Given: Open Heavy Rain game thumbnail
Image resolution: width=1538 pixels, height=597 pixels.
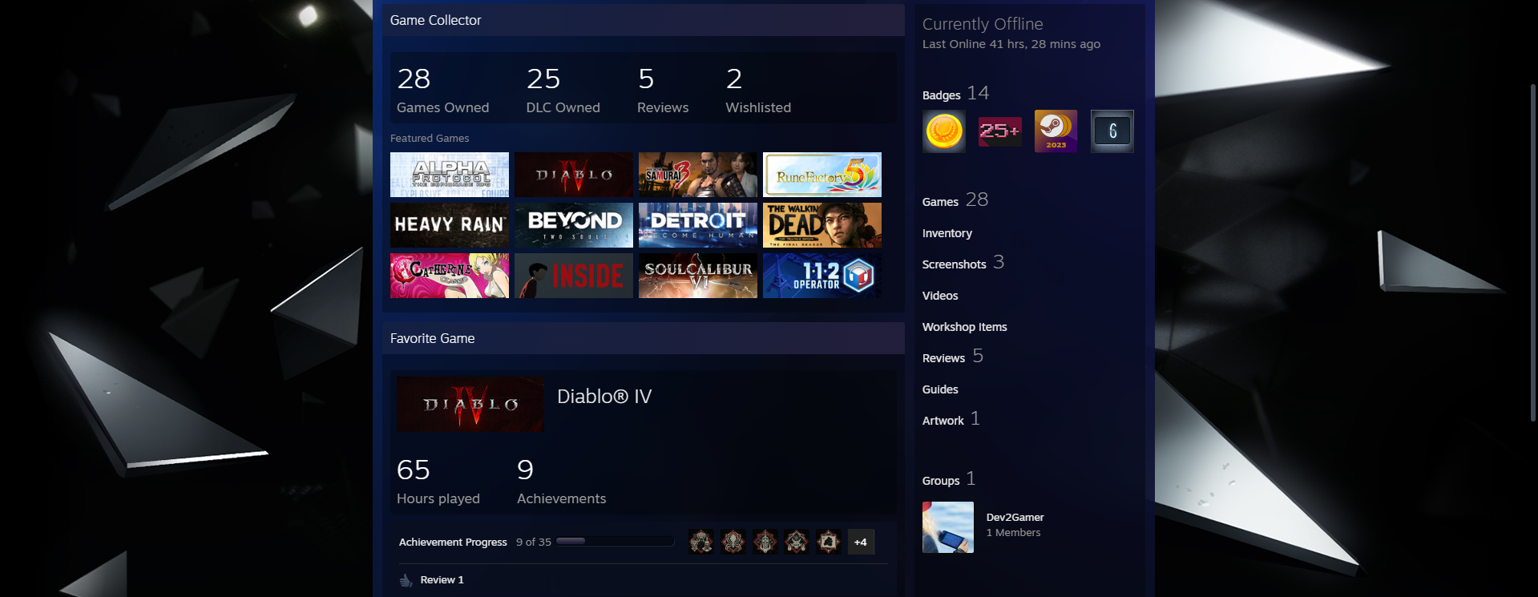Looking at the screenshot, I should [450, 225].
